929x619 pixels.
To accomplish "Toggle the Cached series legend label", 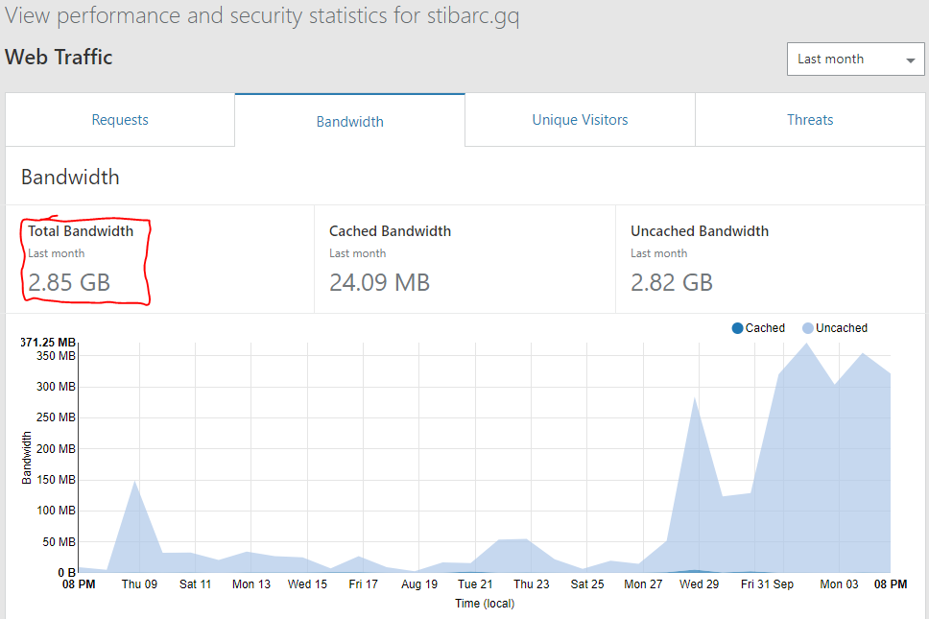I will tap(765, 328).
